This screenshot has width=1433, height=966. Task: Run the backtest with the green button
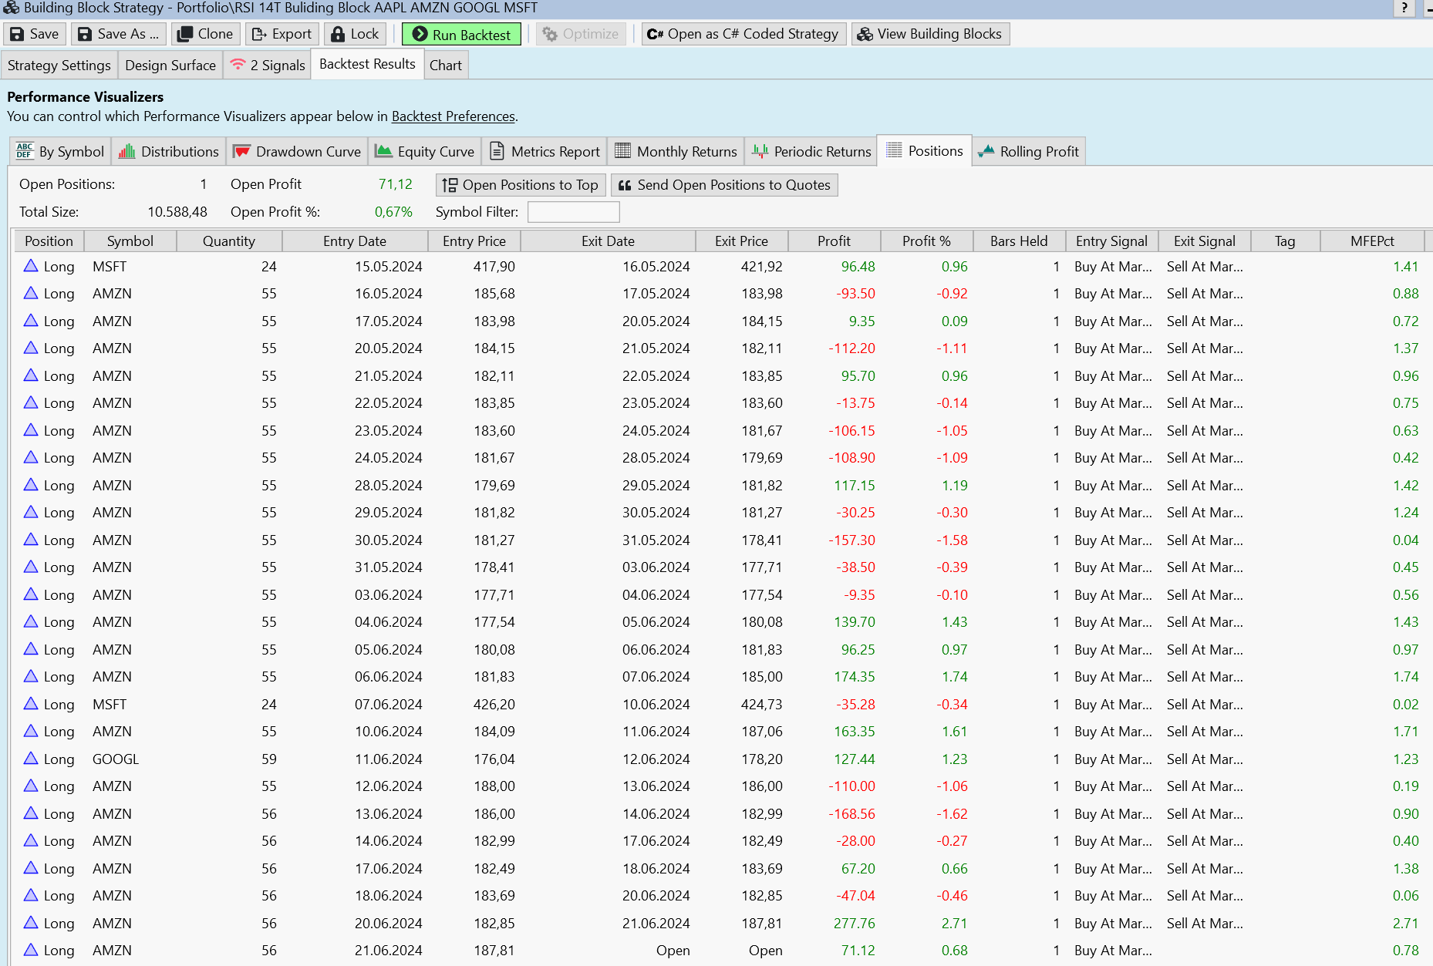461,35
